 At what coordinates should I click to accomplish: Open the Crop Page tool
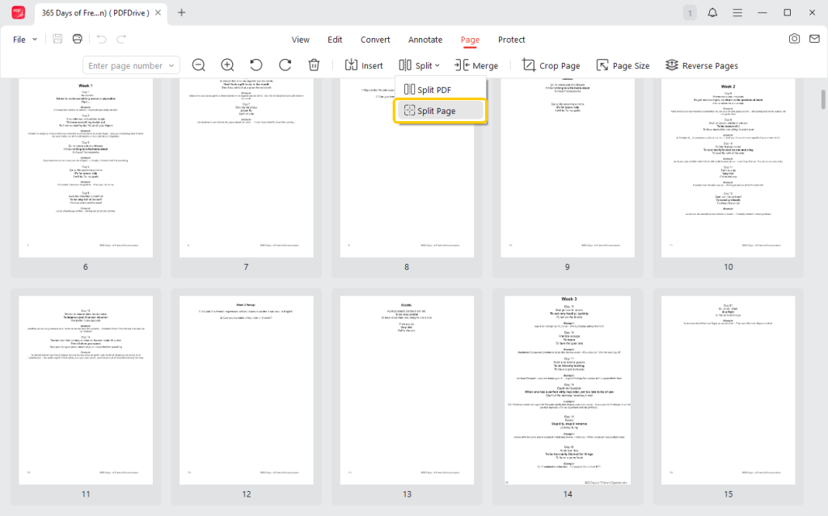click(551, 65)
